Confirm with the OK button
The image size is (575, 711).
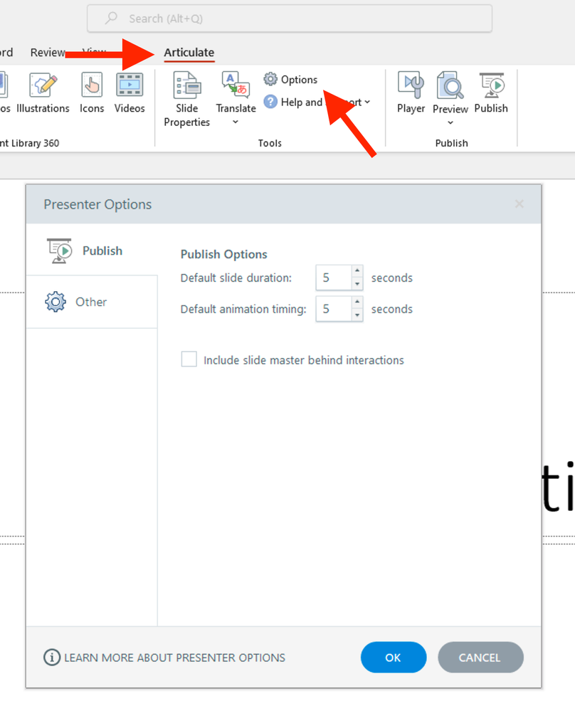393,658
